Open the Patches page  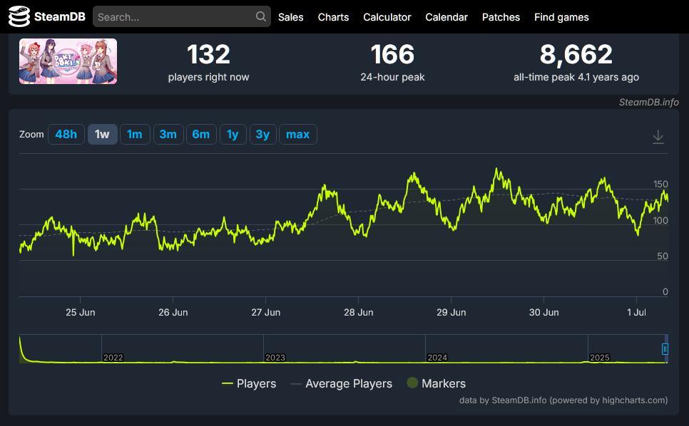[501, 17]
